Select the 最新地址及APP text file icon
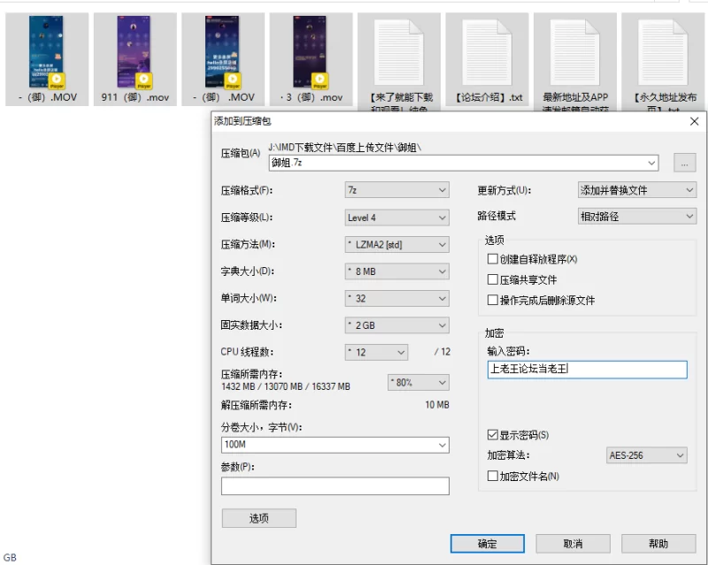Viewport: 708px width, 565px height. tap(575, 51)
